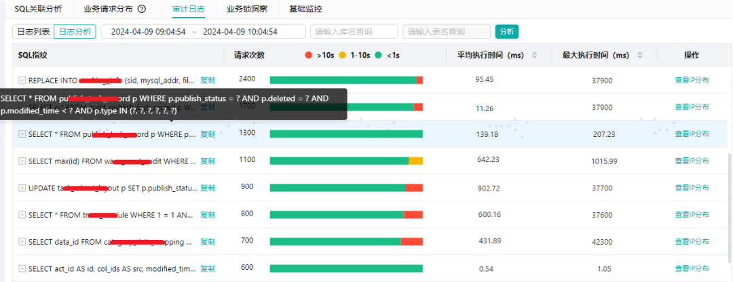Switch to 日志列表 view

[x=33, y=31]
